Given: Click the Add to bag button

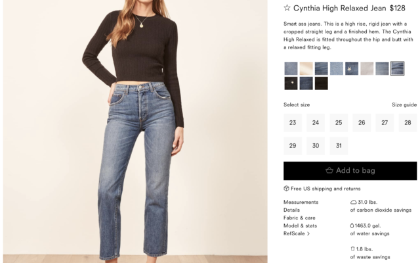Looking at the screenshot, I should [x=350, y=171].
